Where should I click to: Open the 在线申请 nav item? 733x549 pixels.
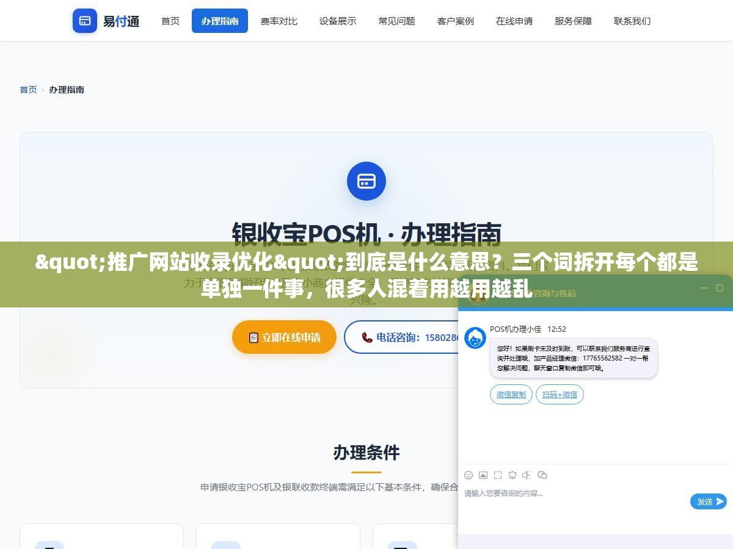click(514, 21)
